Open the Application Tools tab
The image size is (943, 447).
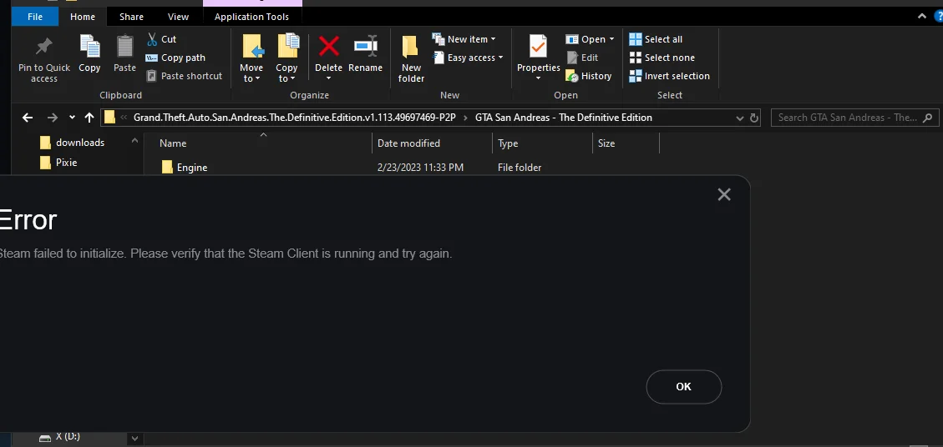pyautogui.click(x=251, y=17)
